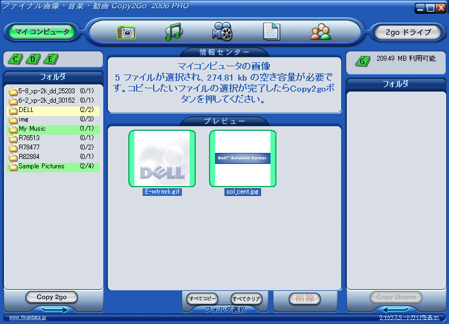Minimize the Copy2Go window
The height and width of the screenshot is (324, 449).
coord(420,8)
